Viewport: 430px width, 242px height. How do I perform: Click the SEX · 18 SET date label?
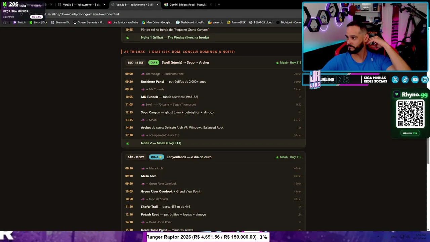point(135,63)
